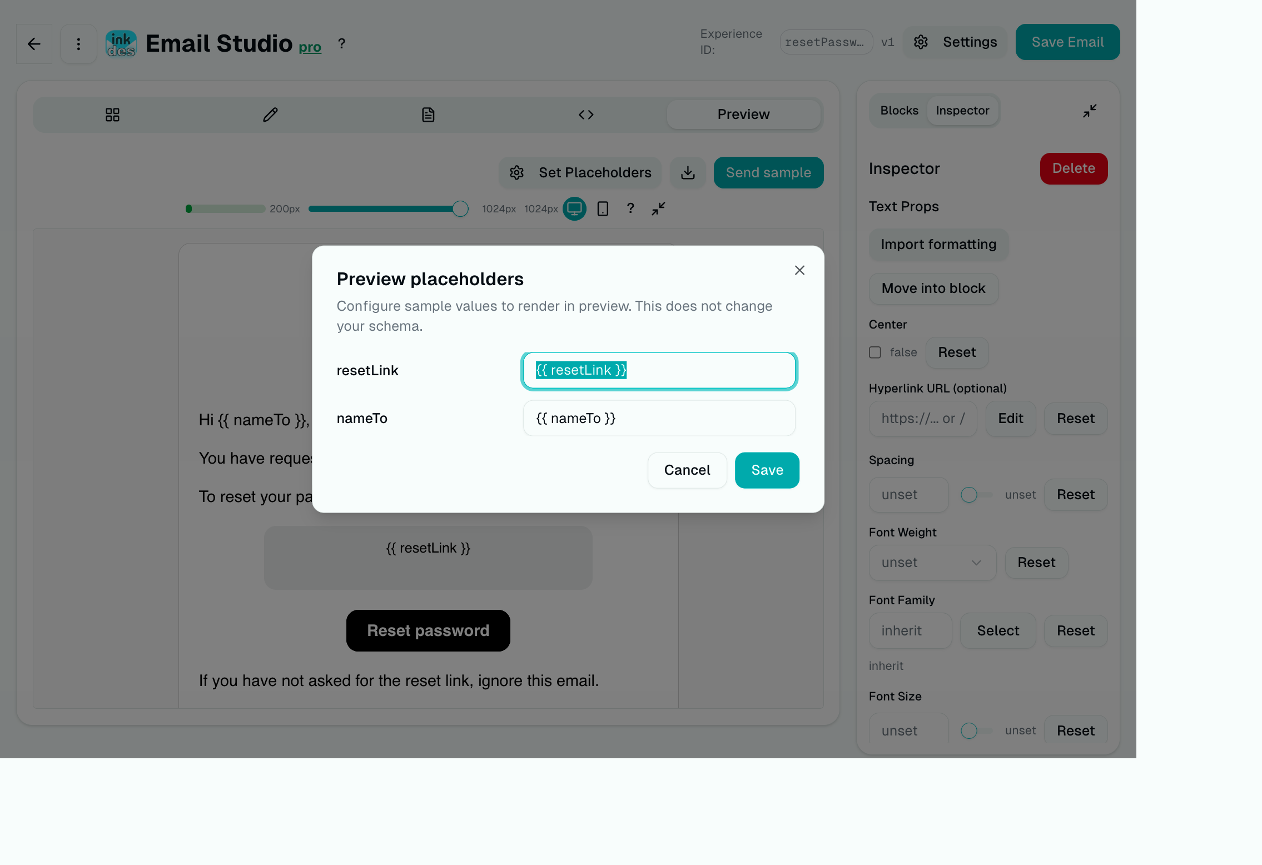Switch preview to mobile phone view
This screenshot has height=865, width=1262.
click(x=602, y=208)
